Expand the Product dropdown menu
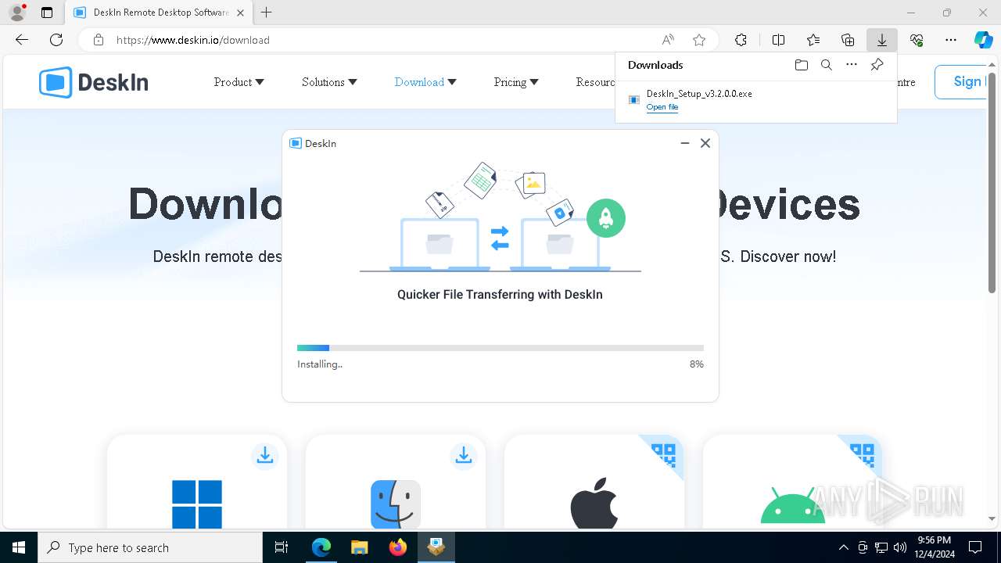The width and height of the screenshot is (1001, 563). click(x=239, y=82)
